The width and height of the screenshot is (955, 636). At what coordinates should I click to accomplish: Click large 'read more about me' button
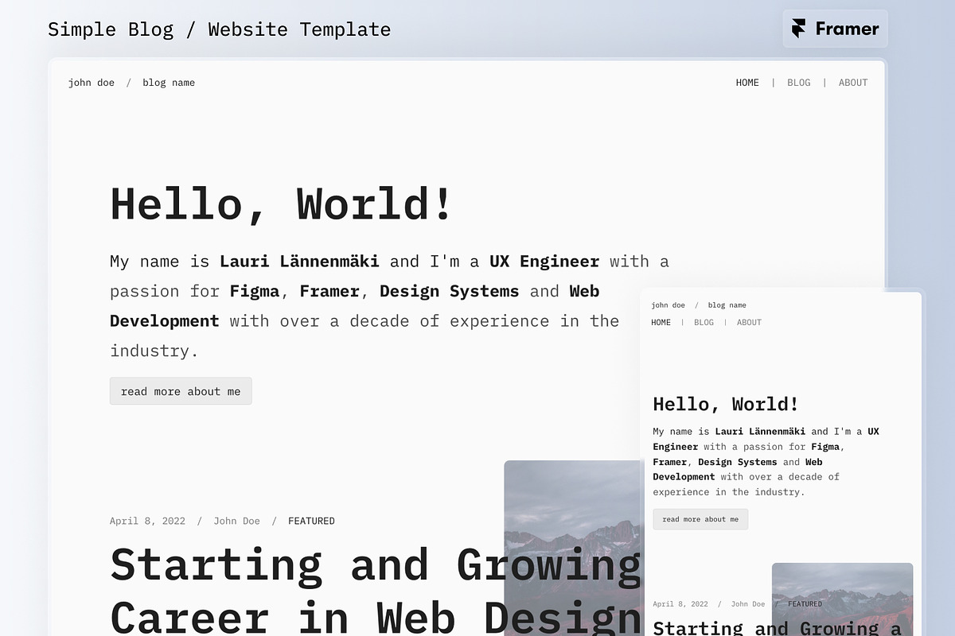point(181,391)
